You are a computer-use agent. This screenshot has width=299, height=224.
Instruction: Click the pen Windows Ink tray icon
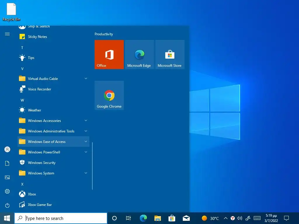(248, 218)
